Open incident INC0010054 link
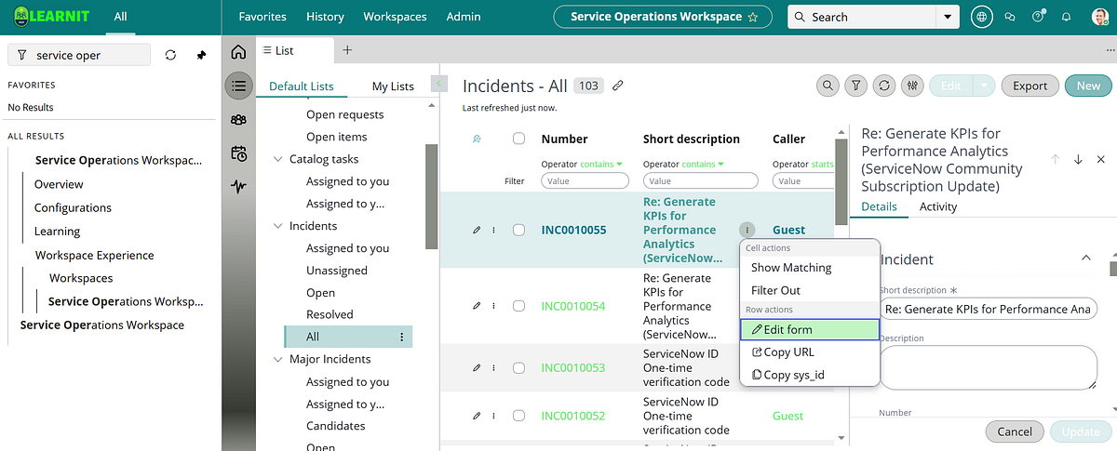 (x=573, y=306)
